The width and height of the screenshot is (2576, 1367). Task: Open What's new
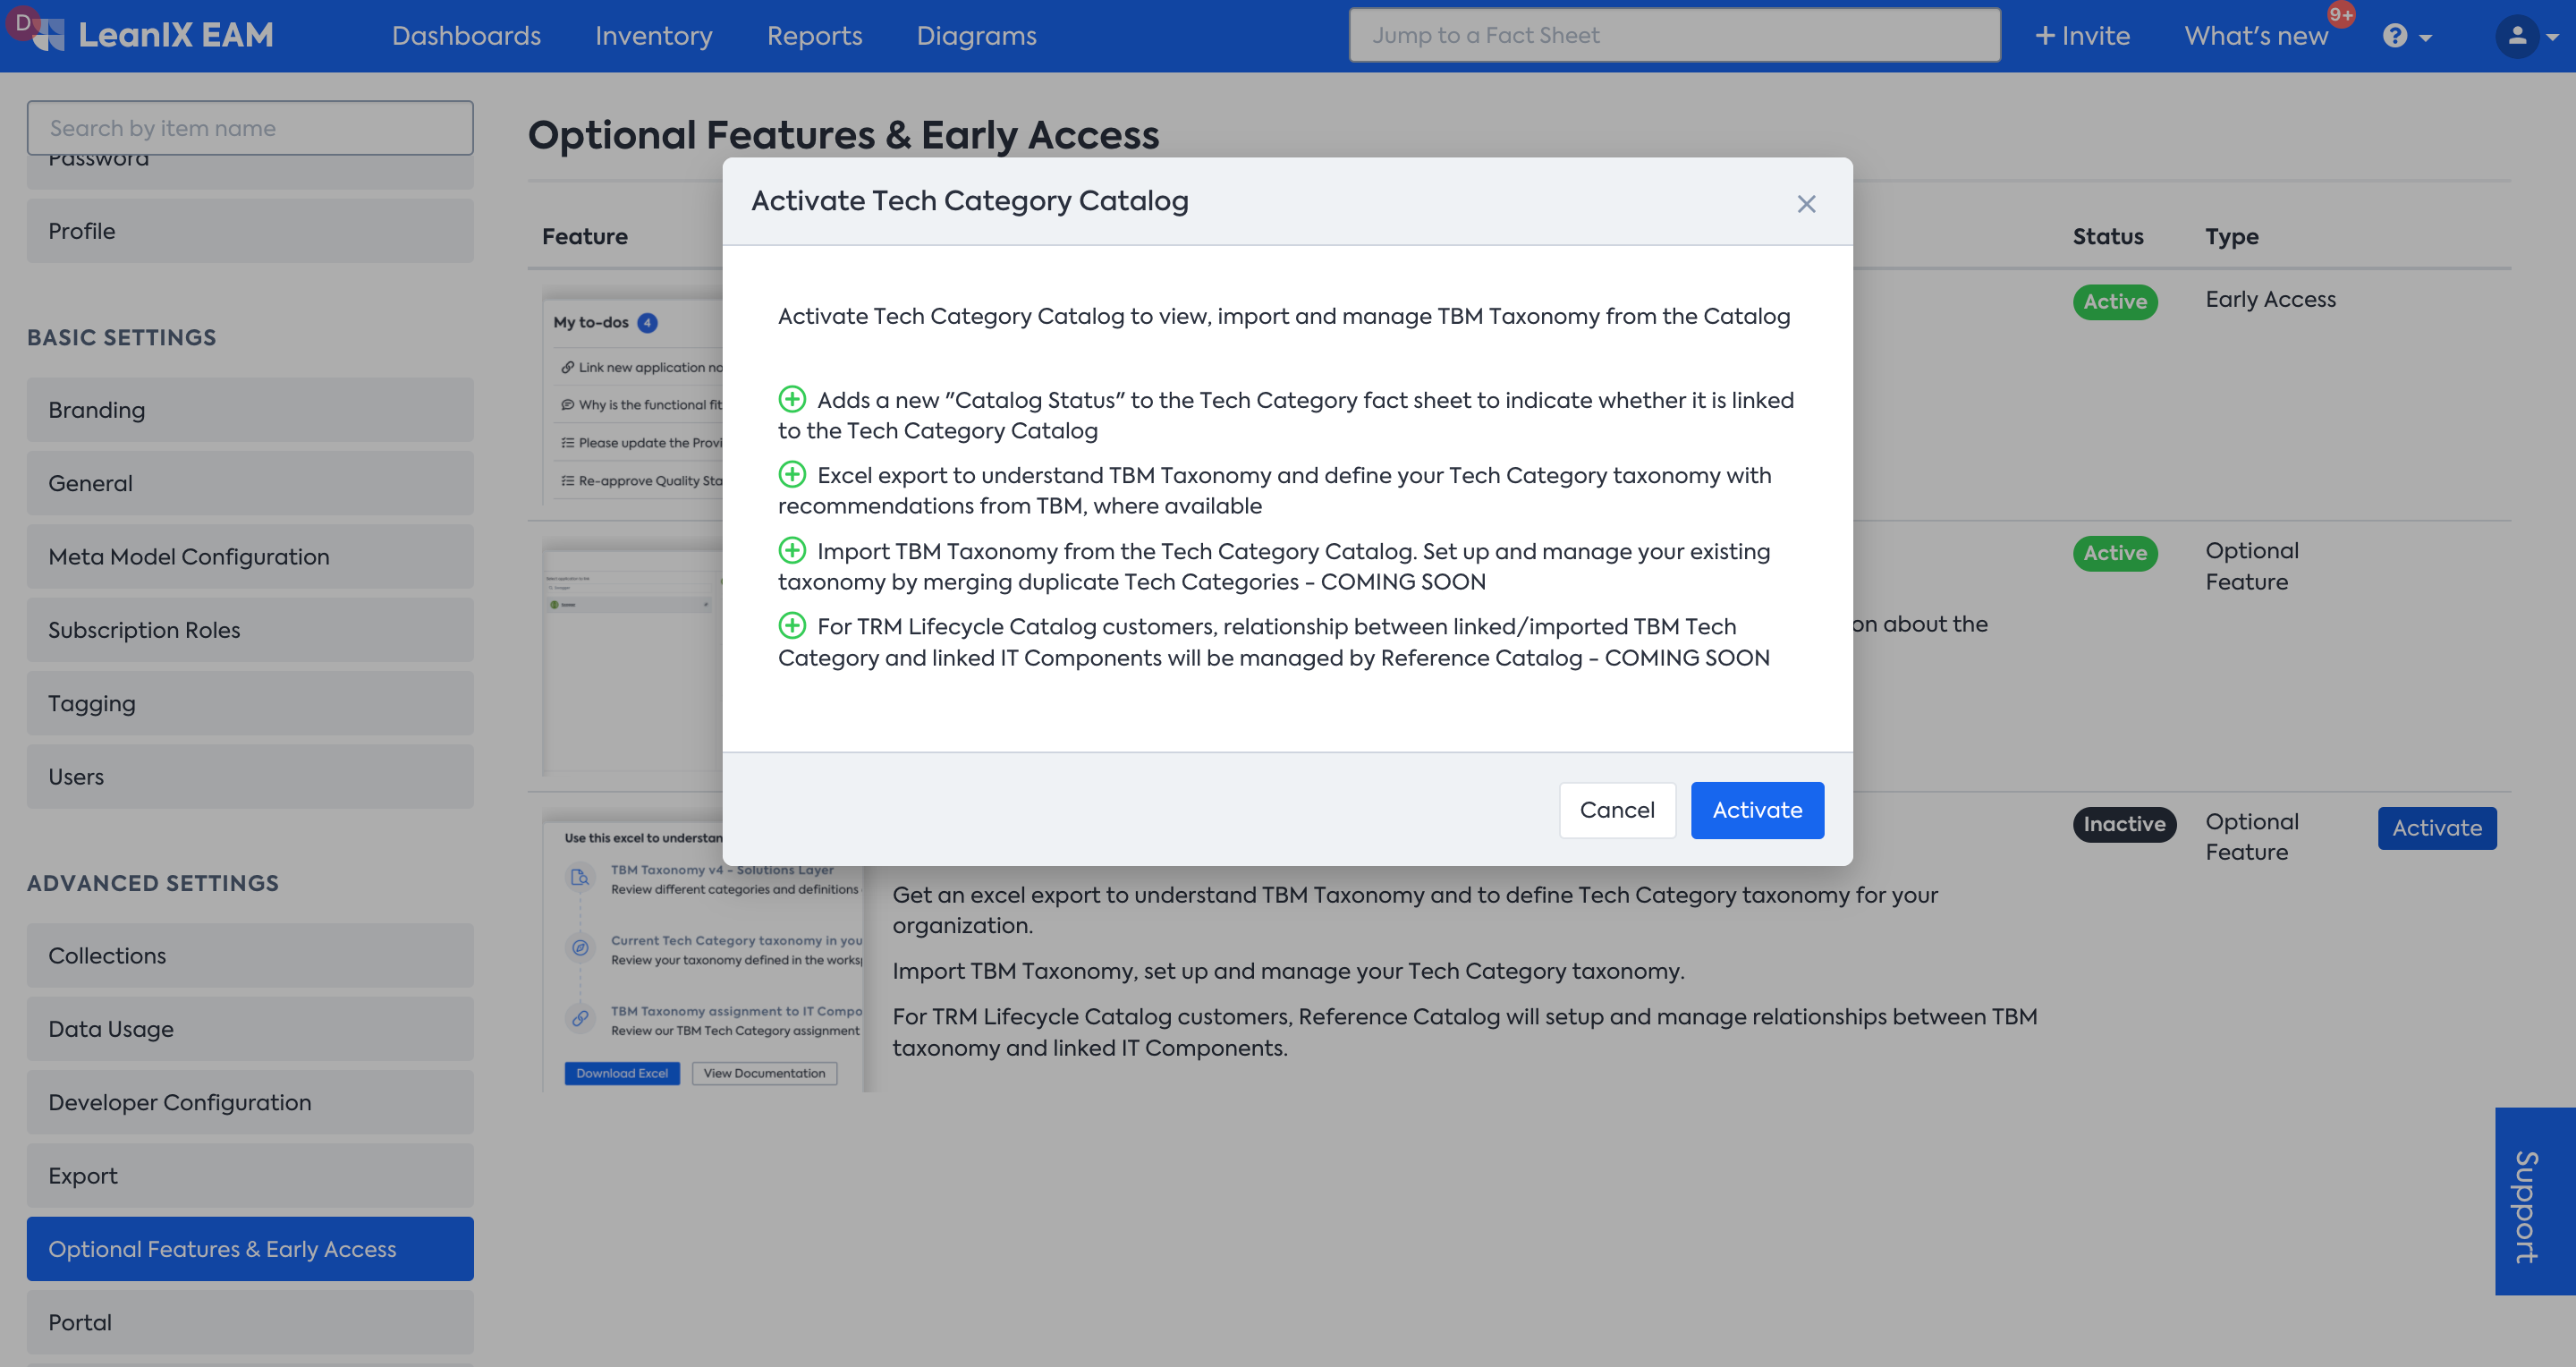2256,36
